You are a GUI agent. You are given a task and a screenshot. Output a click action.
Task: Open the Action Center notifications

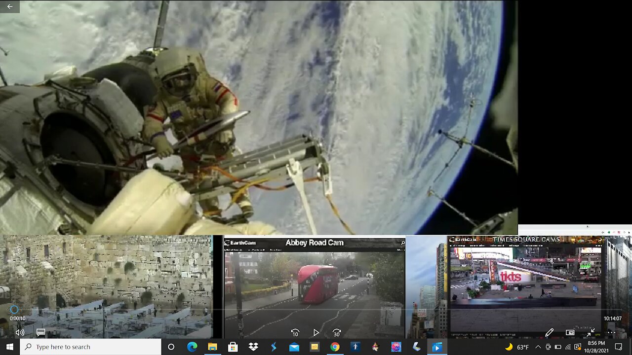click(619, 347)
